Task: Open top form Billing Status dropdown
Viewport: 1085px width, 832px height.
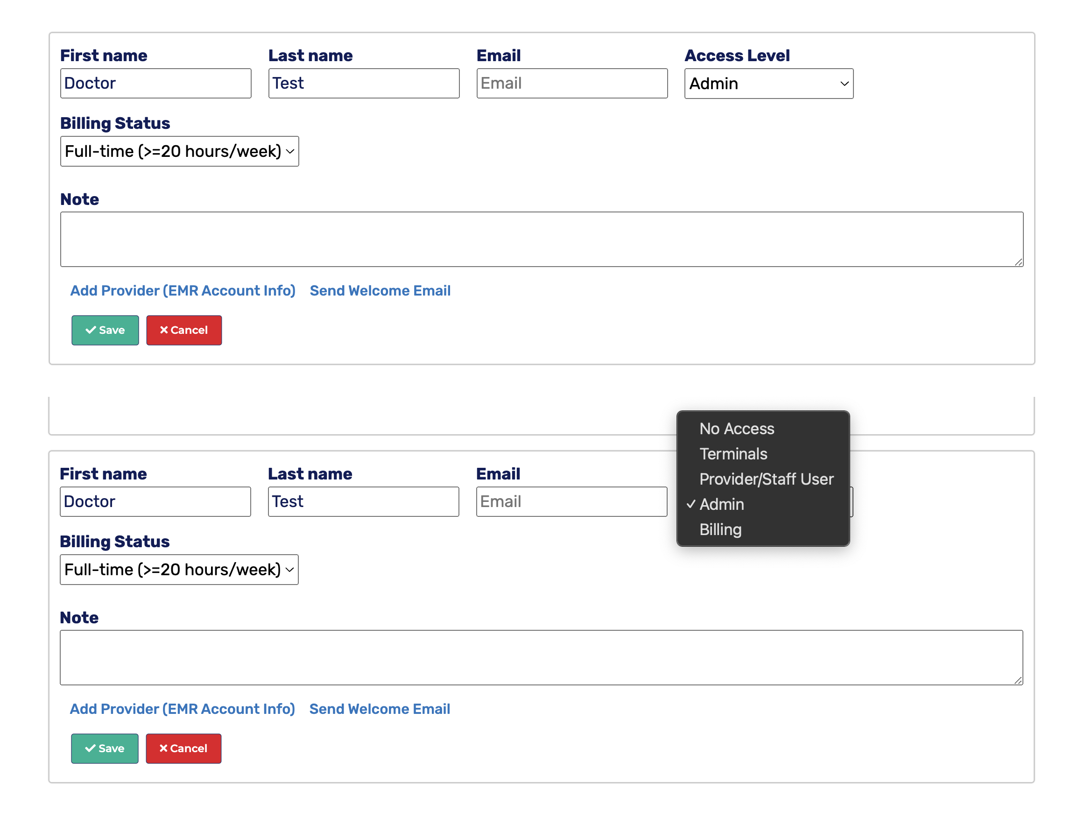Action: (x=179, y=151)
